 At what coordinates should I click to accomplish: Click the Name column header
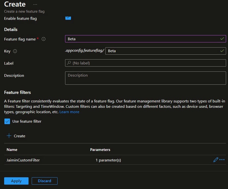click(x=12, y=150)
